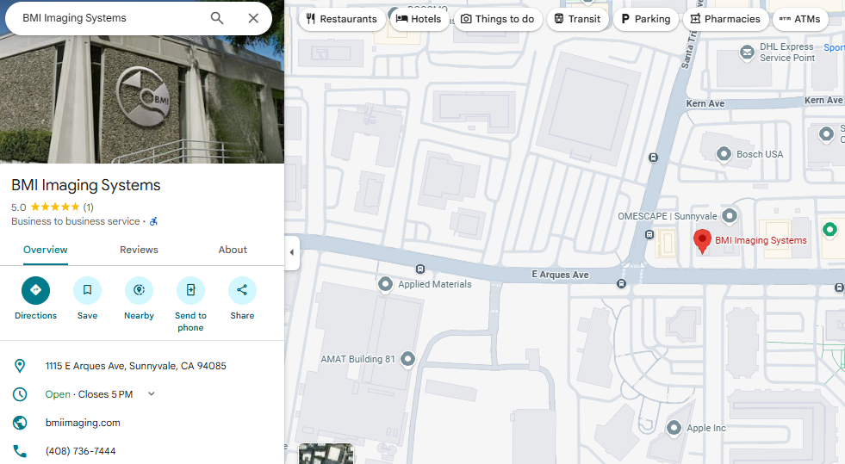This screenshot has height=464, width=845.
Task: Expand the opening hours dropdown
Action: (152, 394)
